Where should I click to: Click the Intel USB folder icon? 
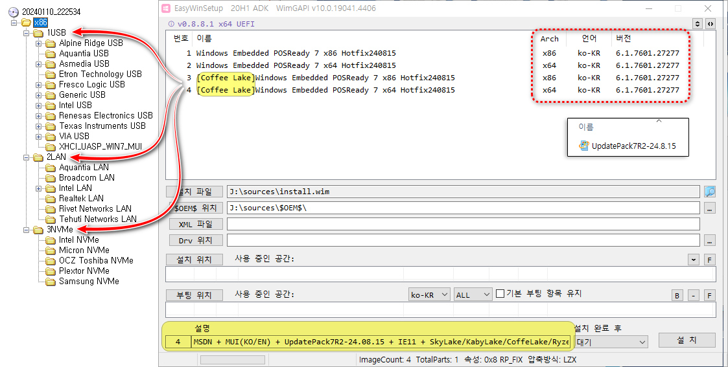click(x=51, y=106)
